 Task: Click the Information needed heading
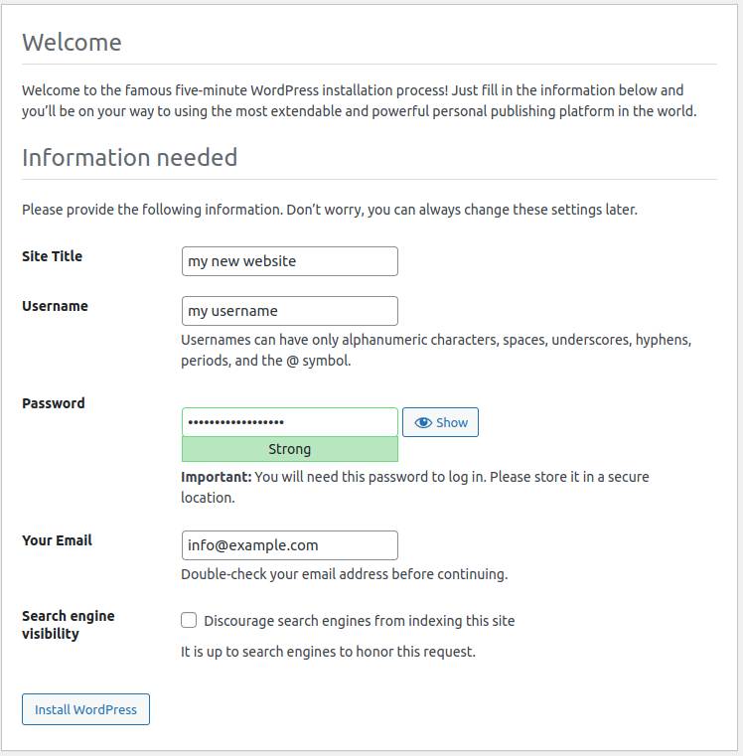(x=130, y=157)
